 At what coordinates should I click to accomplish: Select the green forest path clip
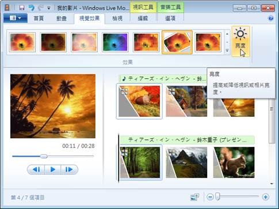click(x=140, y=162)
